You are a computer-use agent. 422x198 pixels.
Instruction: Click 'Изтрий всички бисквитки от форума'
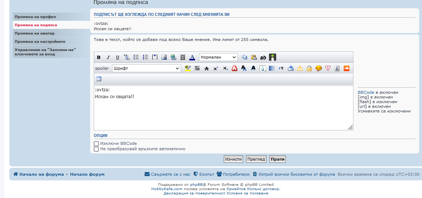(294, 174)
